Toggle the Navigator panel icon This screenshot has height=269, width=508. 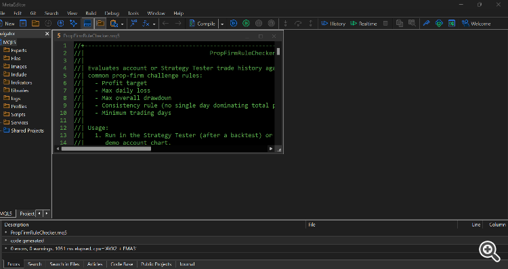point(100,23)
